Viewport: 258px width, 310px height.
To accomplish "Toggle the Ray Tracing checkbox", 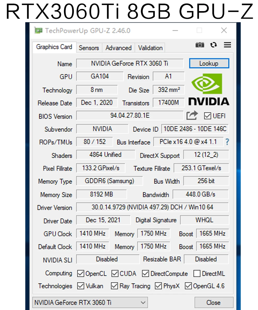I will 114,286.
